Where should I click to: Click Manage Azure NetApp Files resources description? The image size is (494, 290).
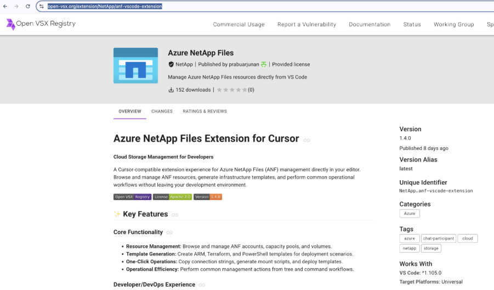coord(237,77)
